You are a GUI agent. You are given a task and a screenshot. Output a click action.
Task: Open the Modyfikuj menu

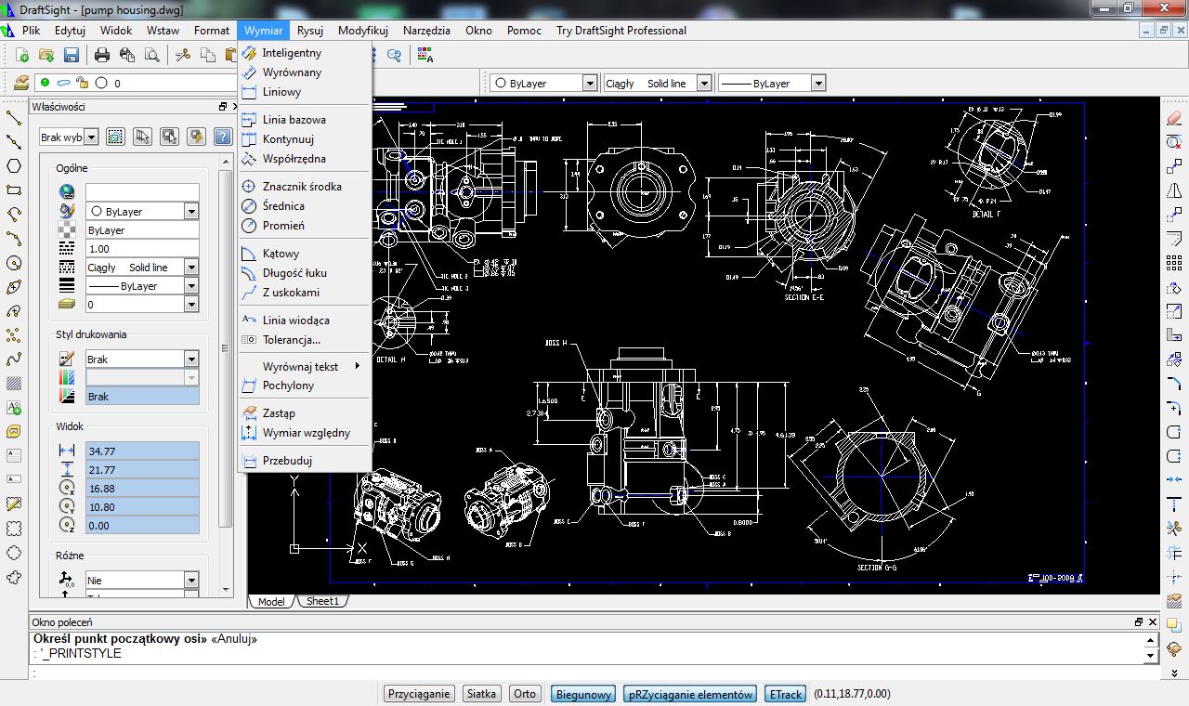(363, 30)
